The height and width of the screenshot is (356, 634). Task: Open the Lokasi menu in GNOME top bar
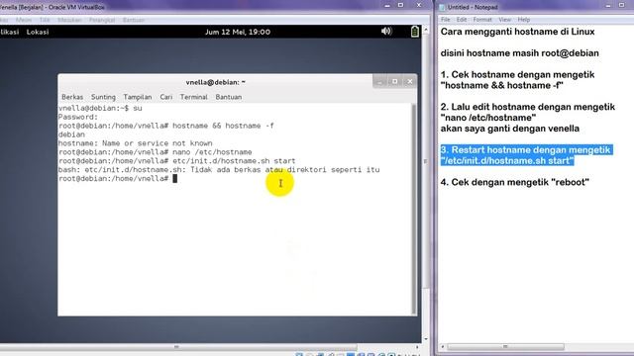tap(38, 32)
